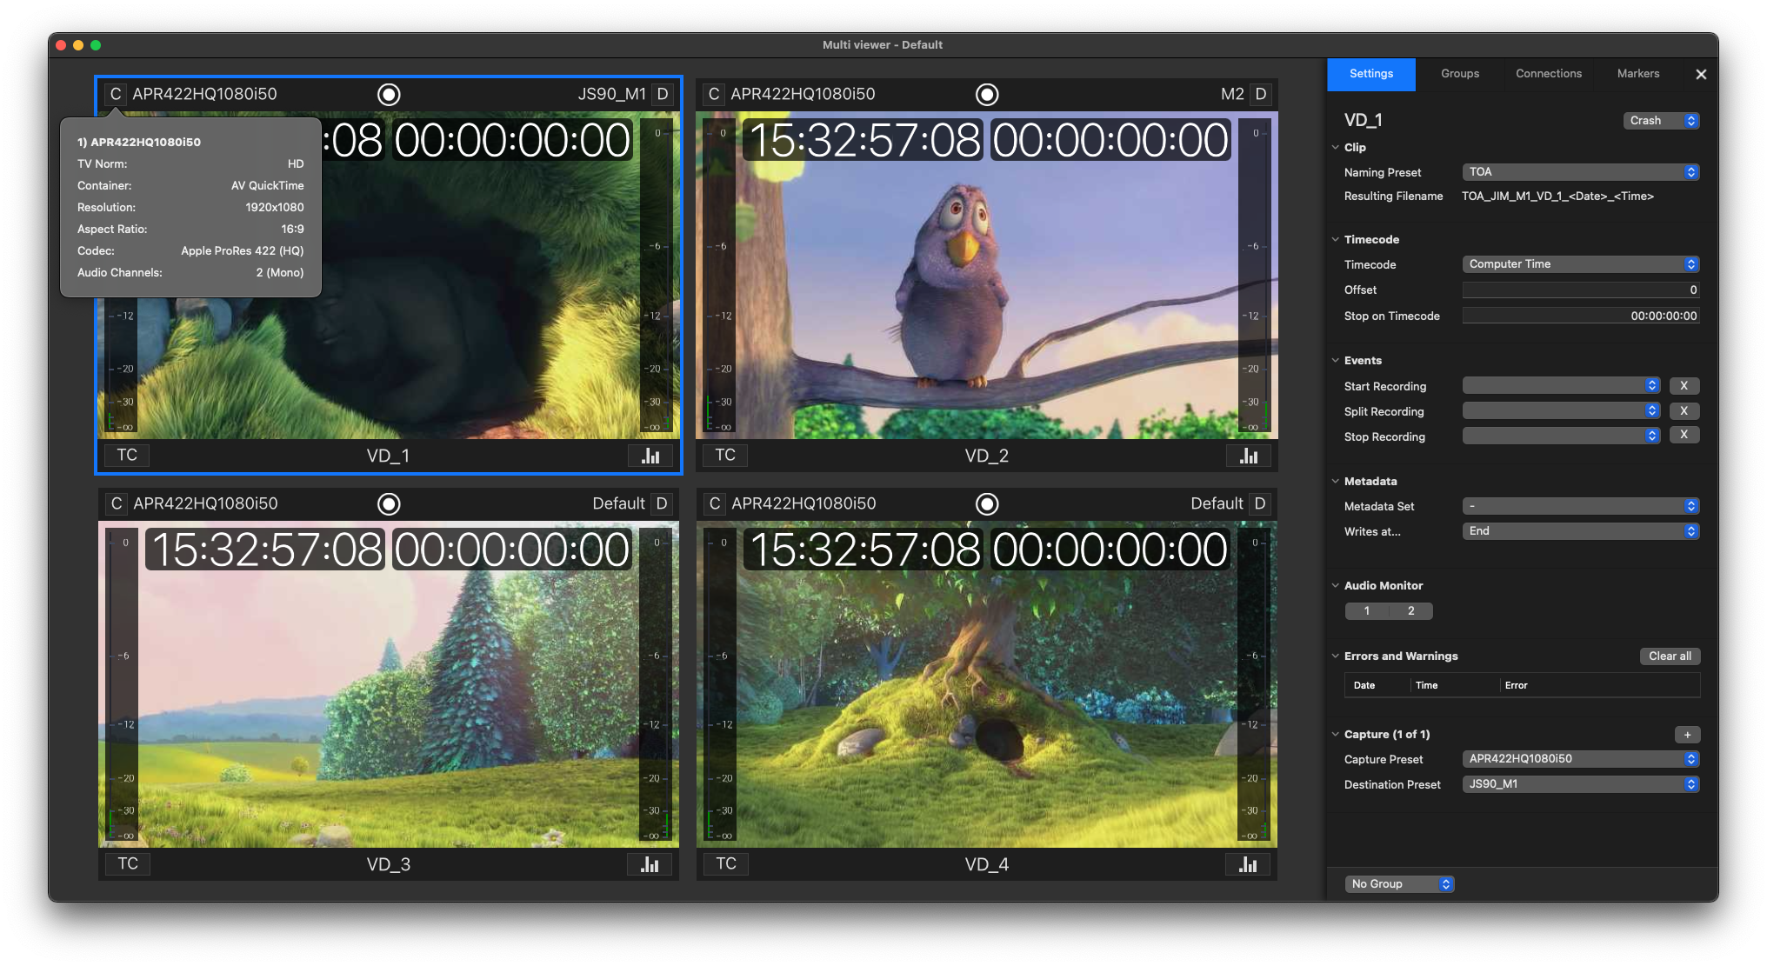This screenshot has width=1767, height=966.
Task: Click the timecode Offset input field
Action: [1580, 290]
